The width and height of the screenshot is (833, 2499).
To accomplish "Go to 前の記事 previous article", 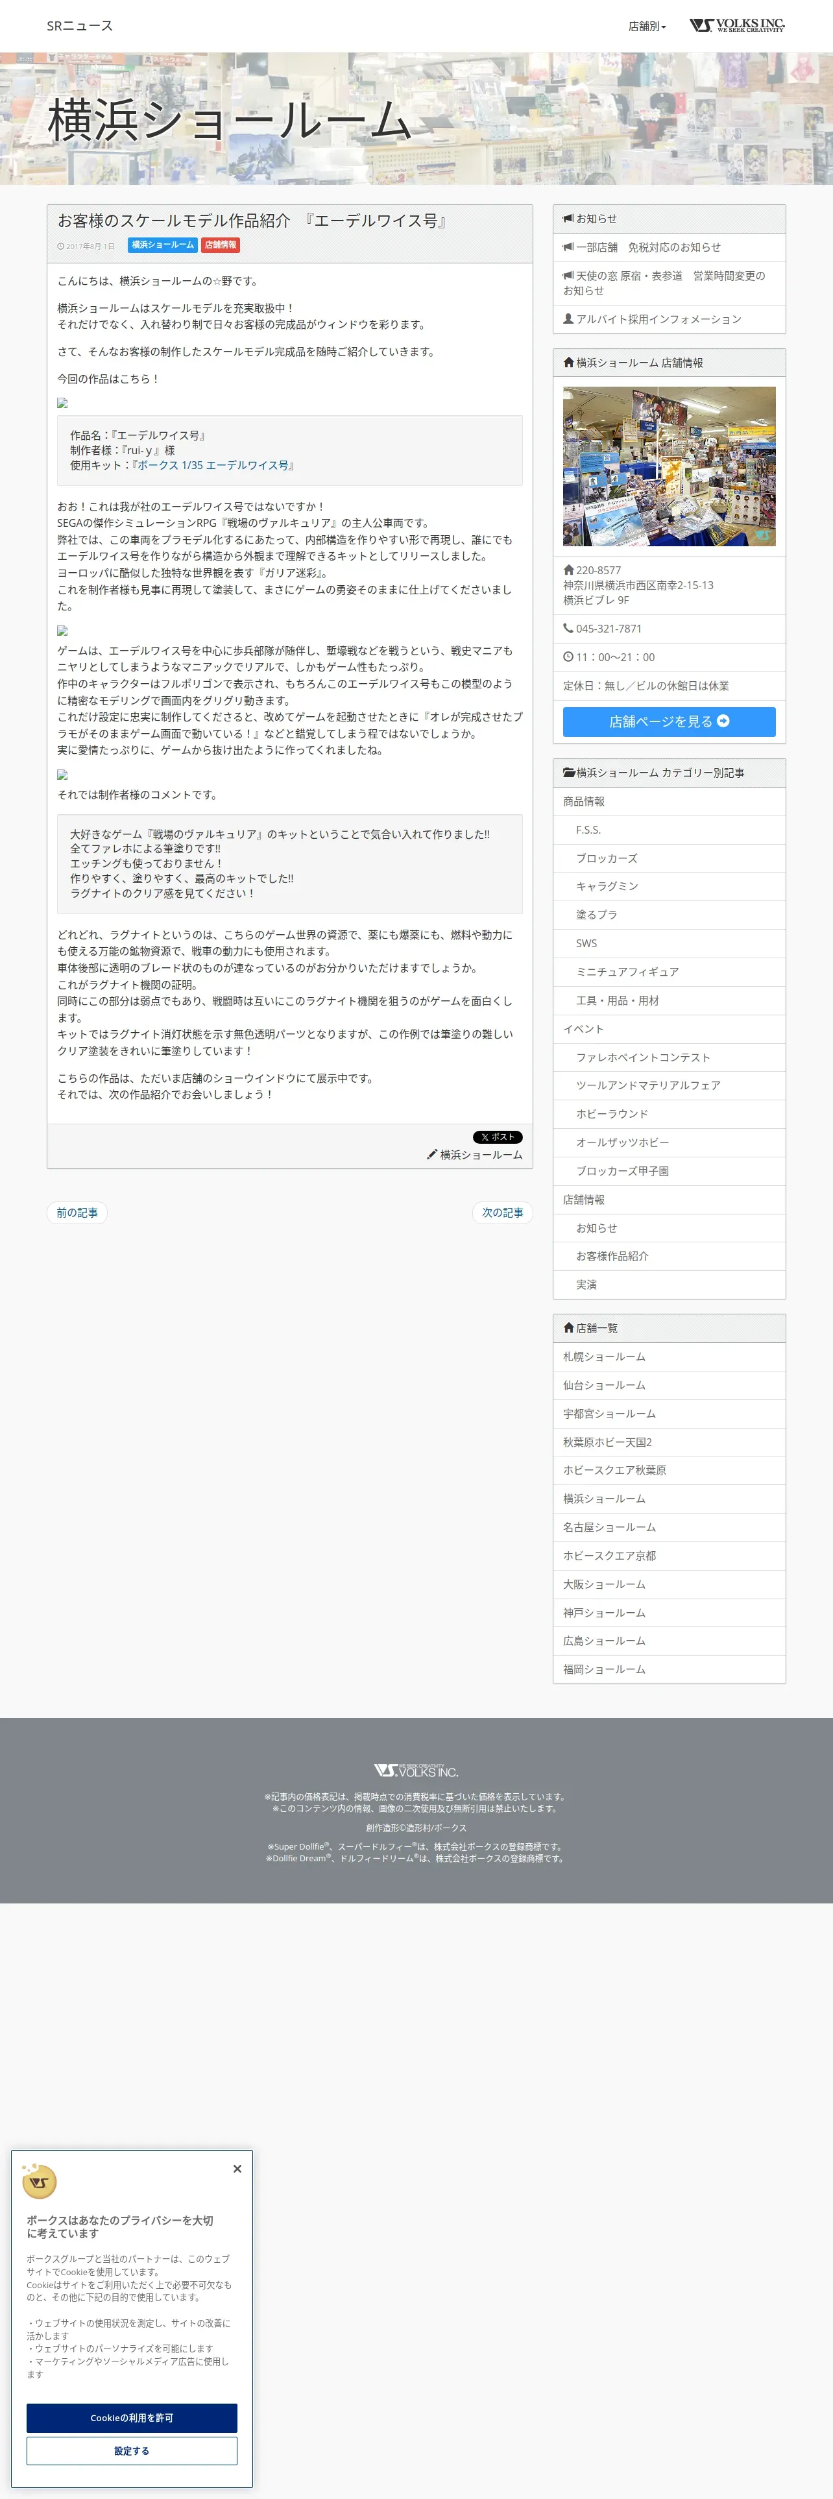I will (77, 1213).
